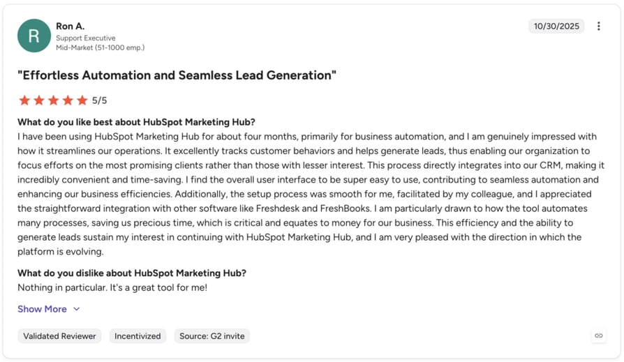This screenshot has width=624, height=362.
Task: Click the fifth rating star
Action: pos(82,100)
